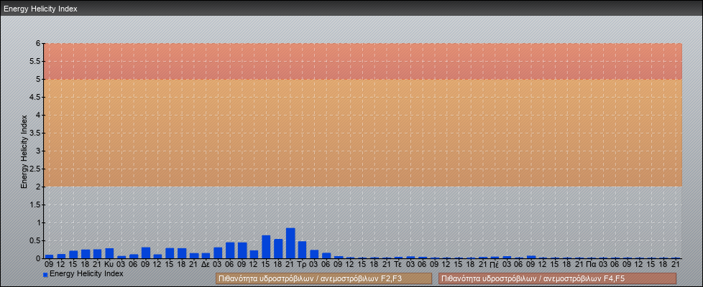Click the Πέ day label on x-axis
The height and width of the screenshot is (287, 703).
495,264
